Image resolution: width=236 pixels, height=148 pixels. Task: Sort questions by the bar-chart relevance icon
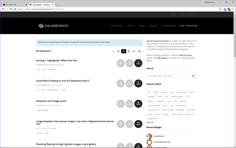click(113, 51)
